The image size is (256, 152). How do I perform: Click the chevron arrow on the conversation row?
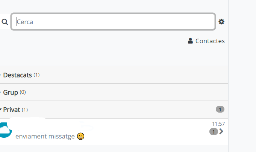point(221,131)
